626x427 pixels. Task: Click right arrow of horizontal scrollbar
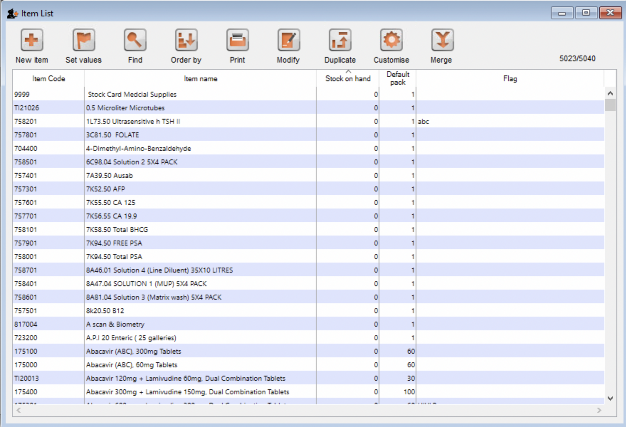coord(599,410)
